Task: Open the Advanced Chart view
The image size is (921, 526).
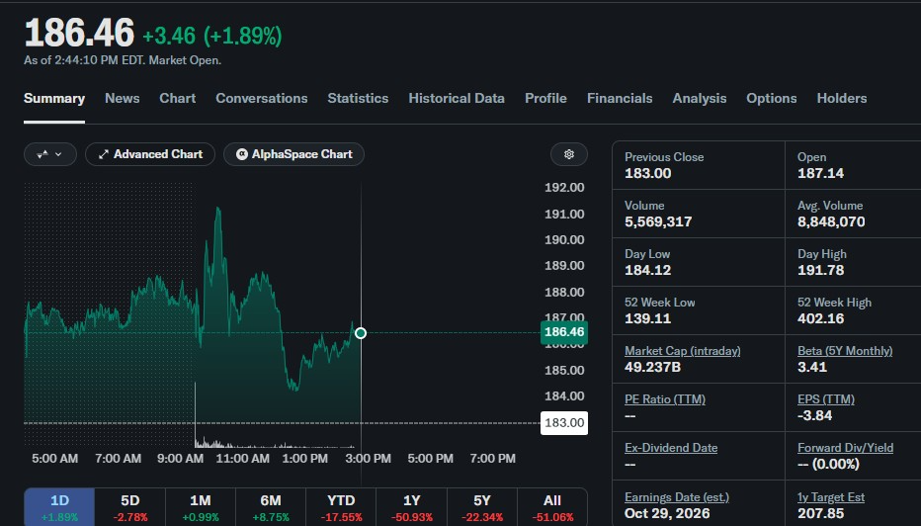Action: tap(150, 154)
